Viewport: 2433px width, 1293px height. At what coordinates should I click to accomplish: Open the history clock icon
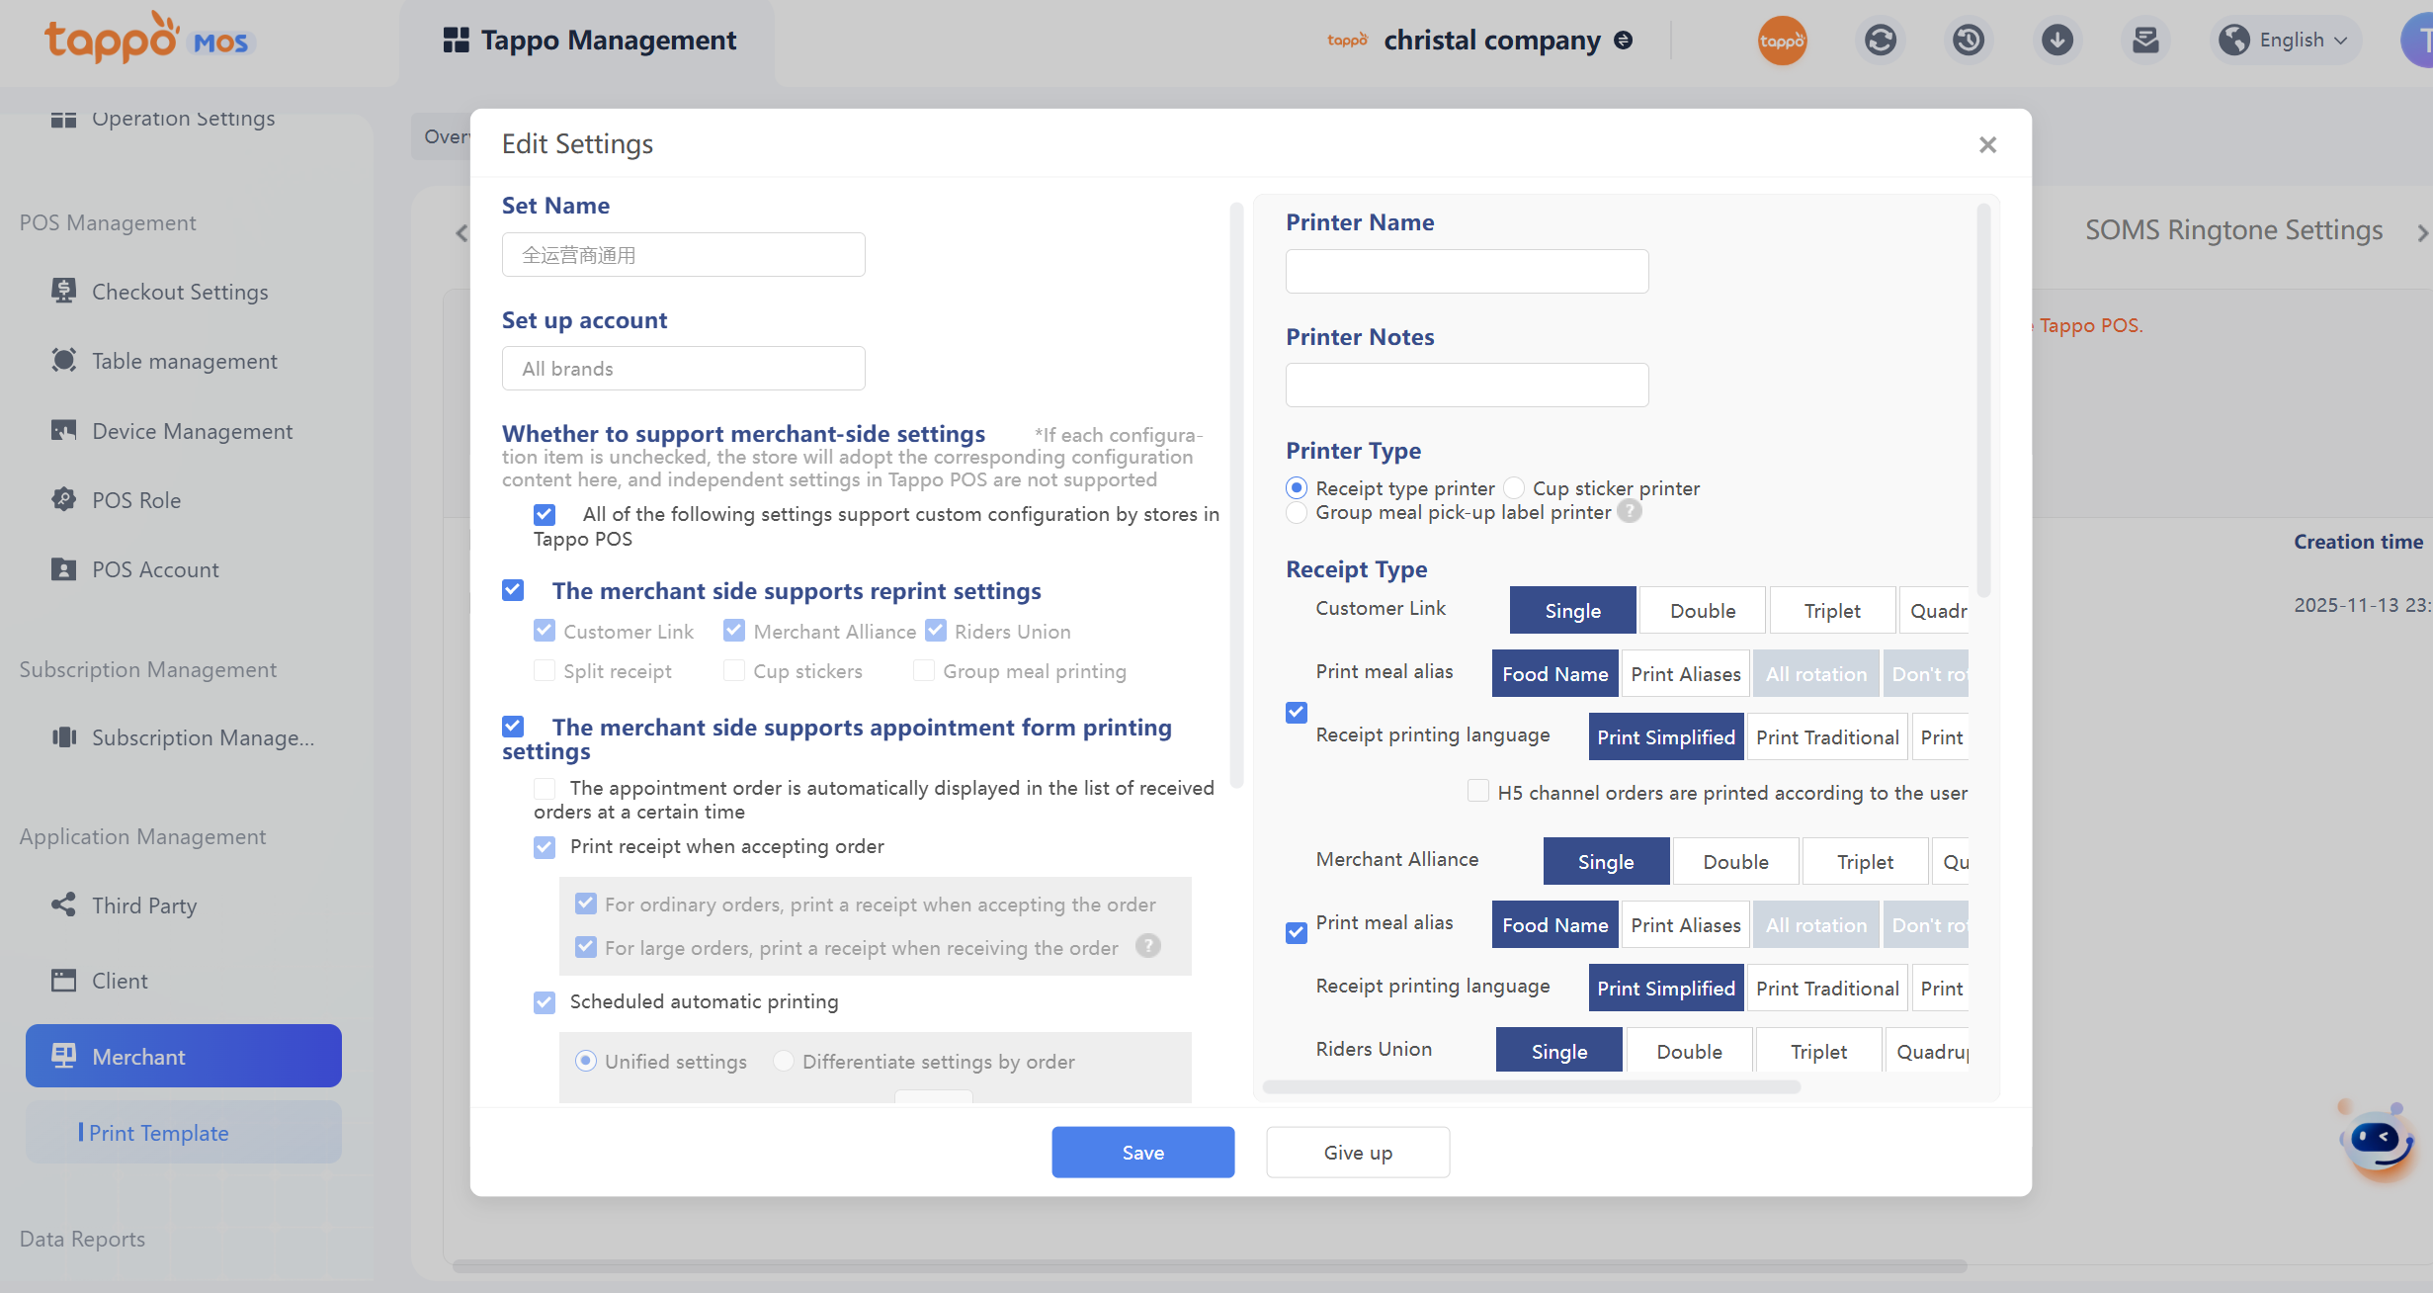(x=1969, y=41)
